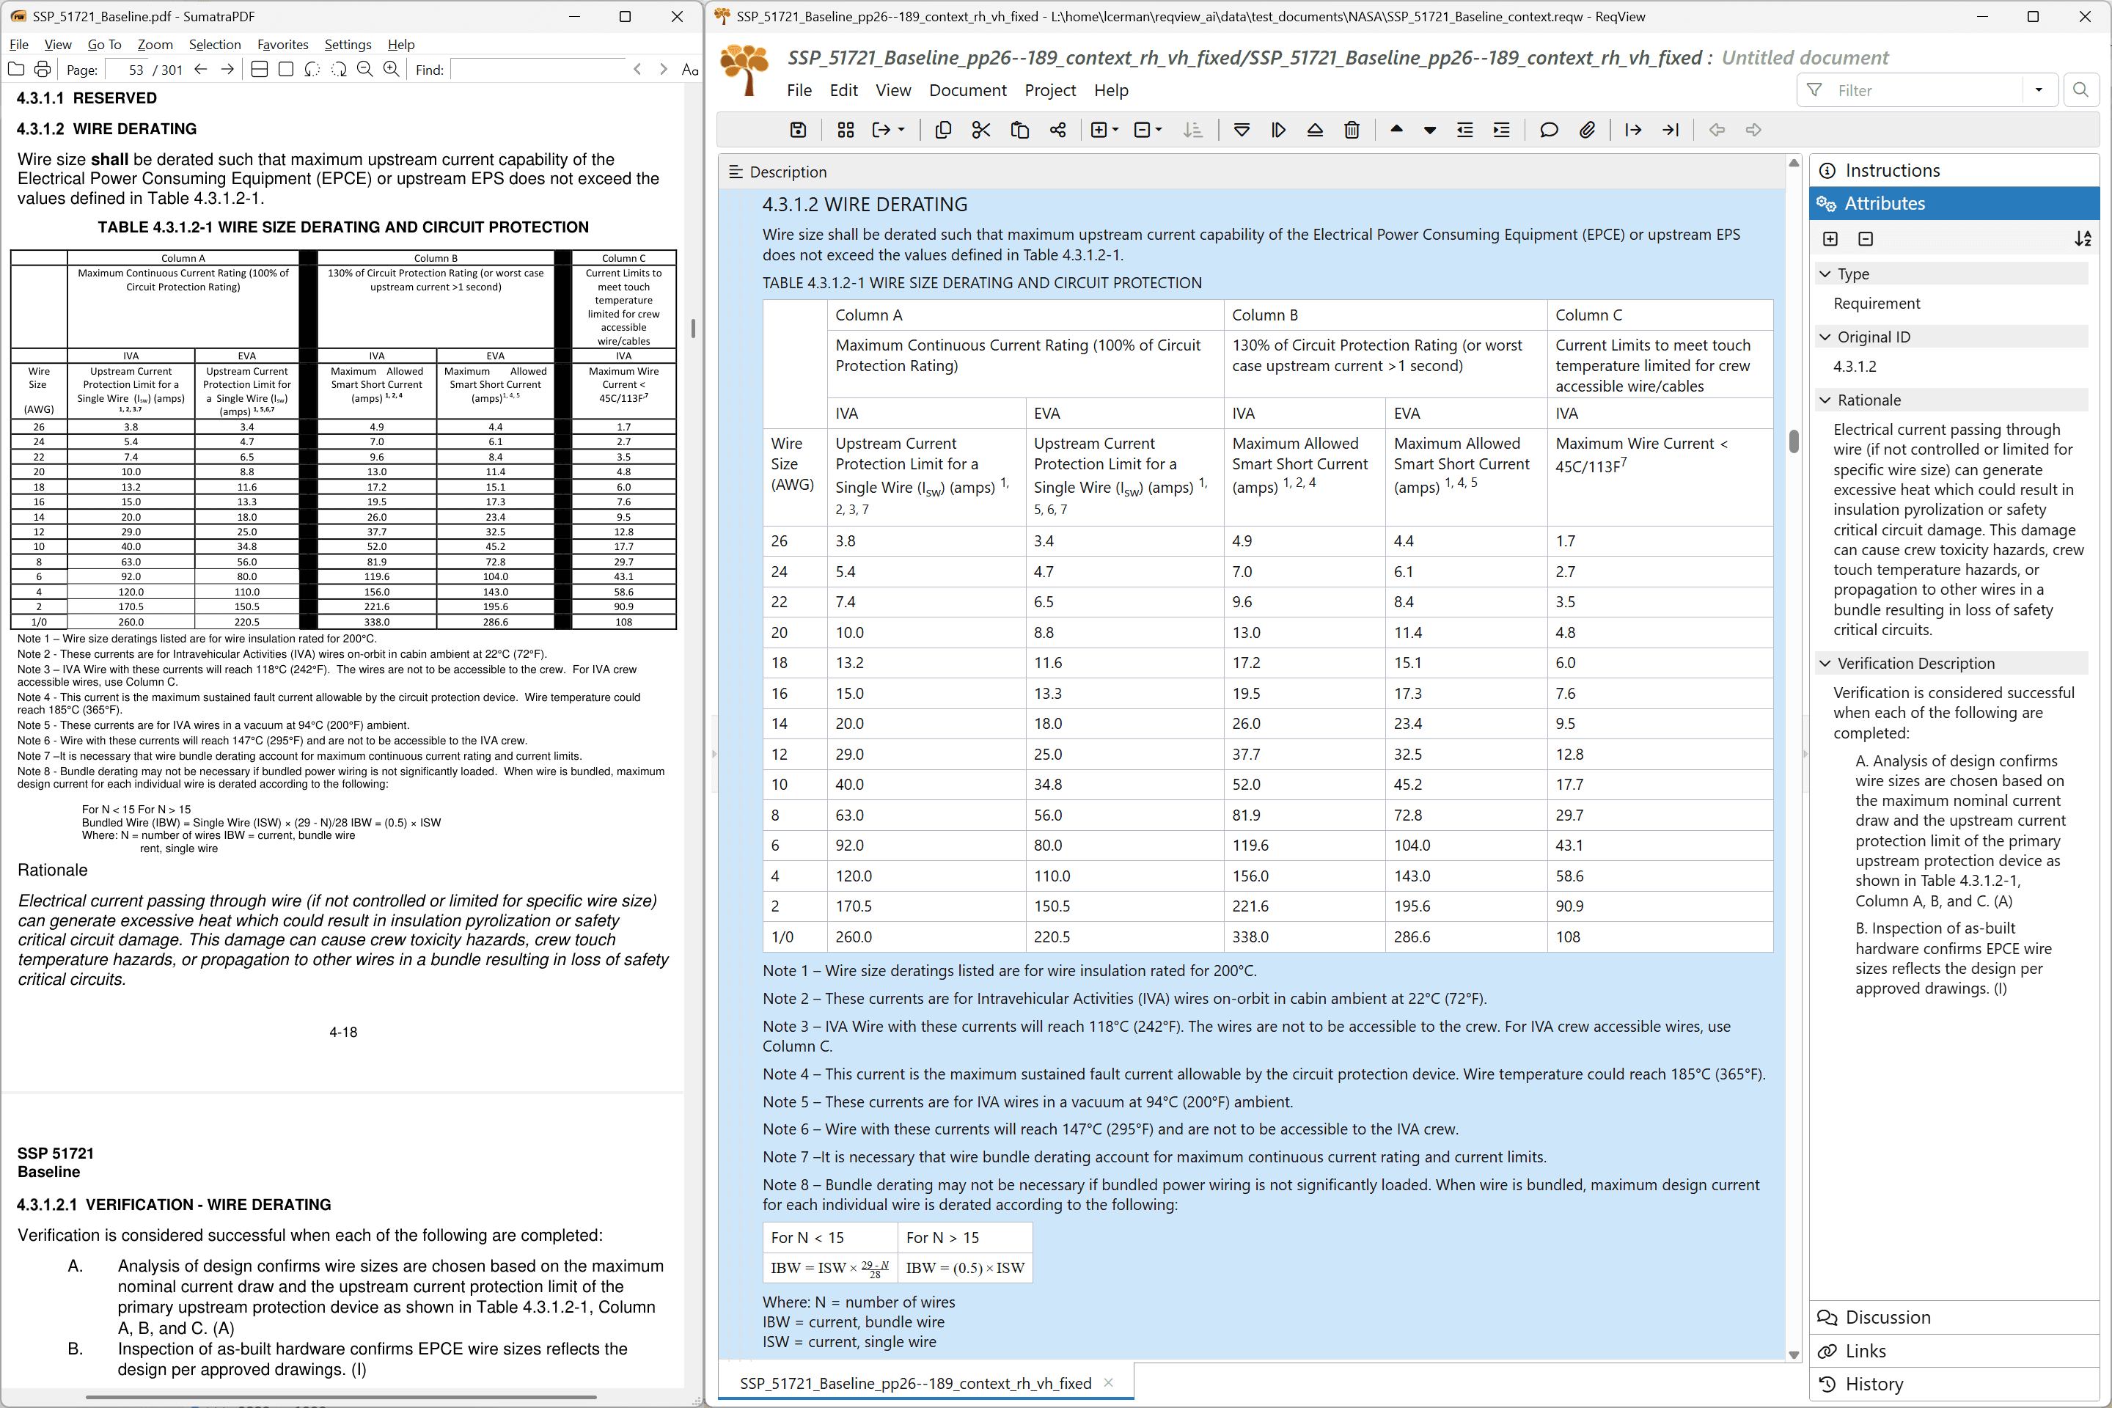Select the 4.3.1.2 WIRE DERATING heading
This screenshot has width=2112, height=1408.
(x=865, y=205)
